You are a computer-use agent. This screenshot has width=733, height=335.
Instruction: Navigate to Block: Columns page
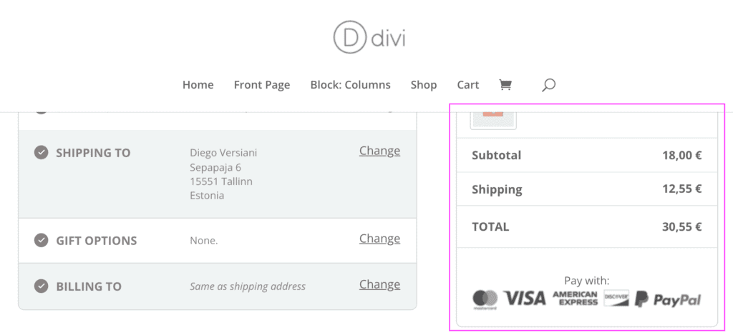click(351, 85)
